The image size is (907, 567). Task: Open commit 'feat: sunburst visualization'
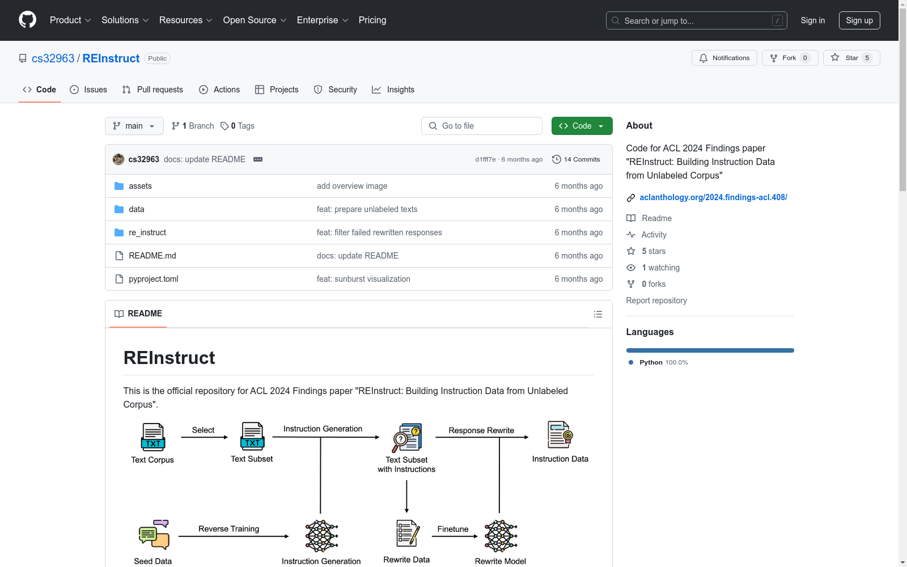(x=363, y=279)
